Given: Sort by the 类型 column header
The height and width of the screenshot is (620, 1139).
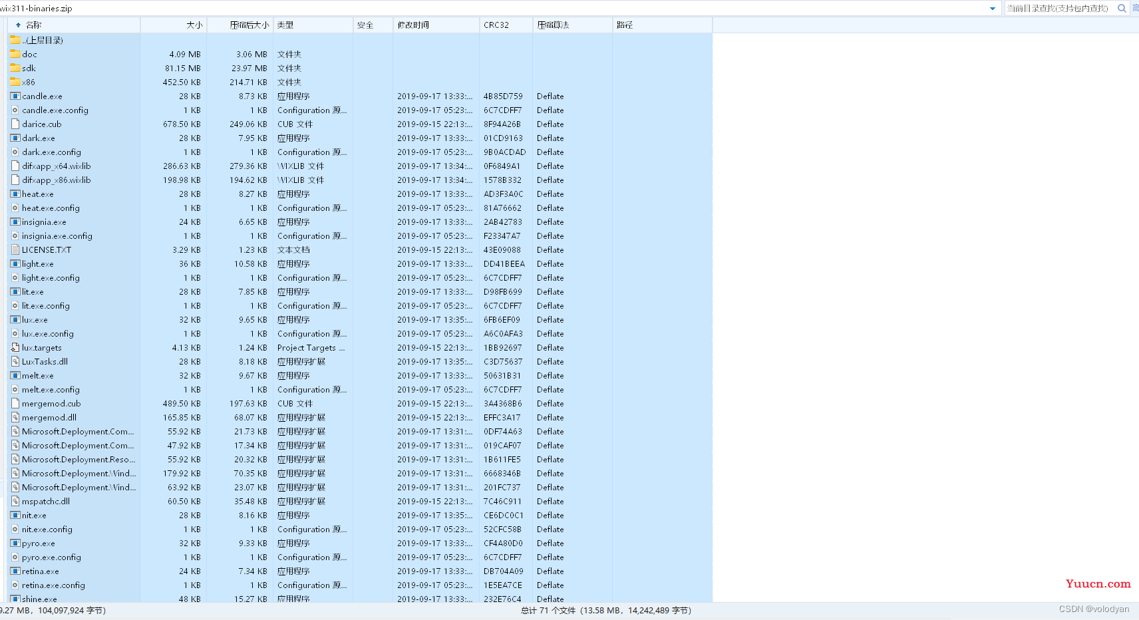Looking at the screenshot, I should point(313,25).
